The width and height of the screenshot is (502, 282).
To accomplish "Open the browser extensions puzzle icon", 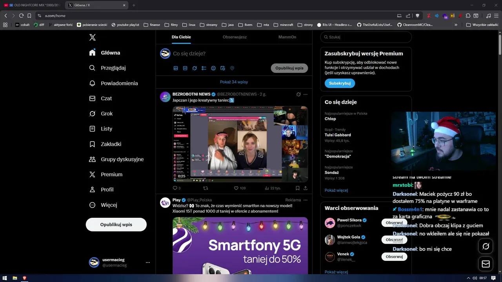I will (x=468, y=16).
